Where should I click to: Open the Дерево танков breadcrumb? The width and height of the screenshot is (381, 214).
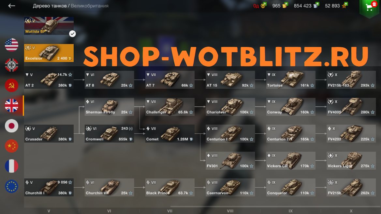point(50,6)
